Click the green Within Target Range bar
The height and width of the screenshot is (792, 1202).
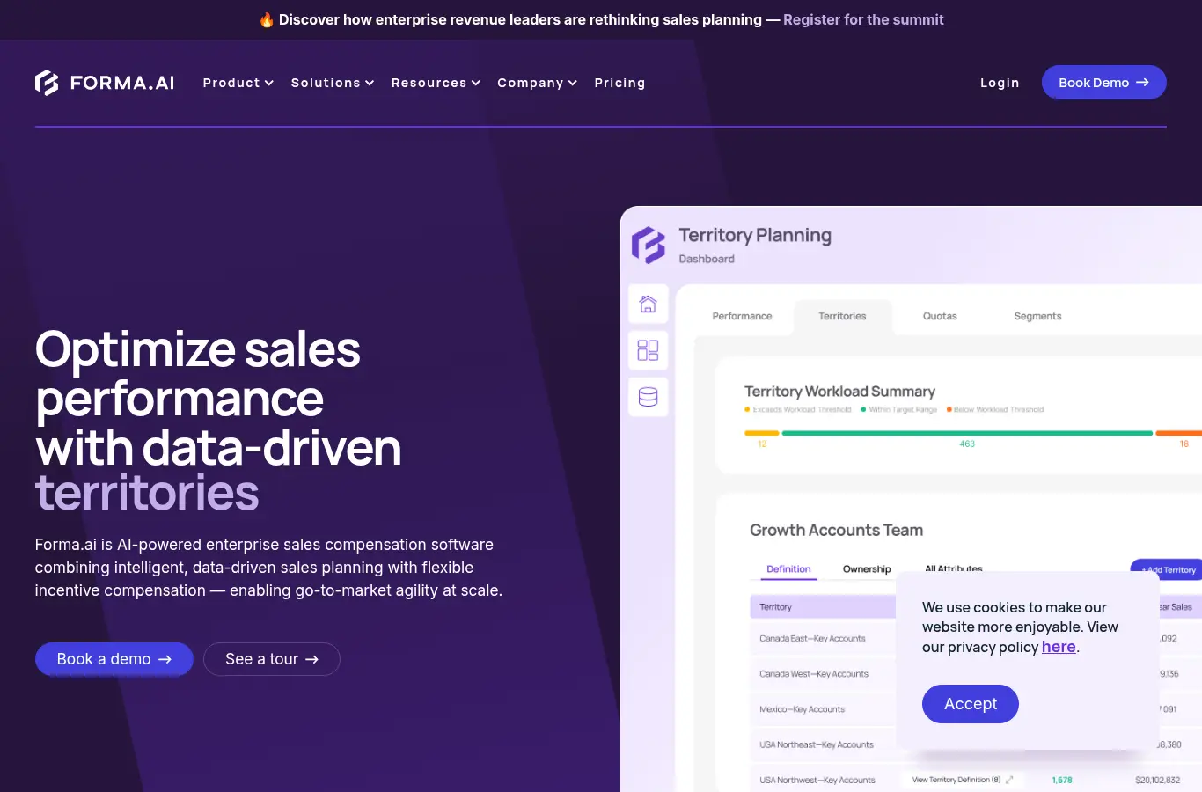(x=967, y=433)
